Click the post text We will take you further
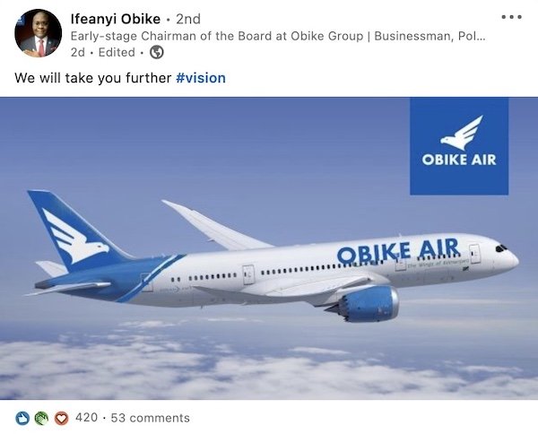 (x=92, y=78)
